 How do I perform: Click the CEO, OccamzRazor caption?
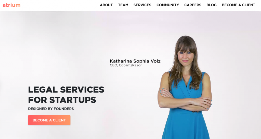126,65
